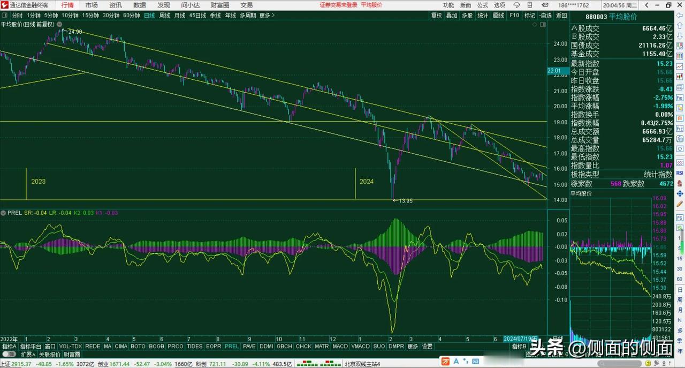
Task: Select the 60分钟 period tab
Action: pyautogui.click(x=132, y=16)
